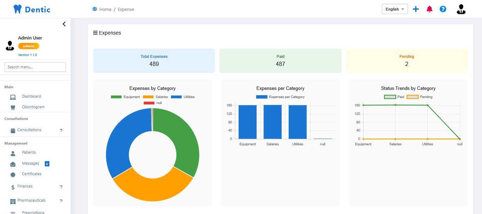This screenshot has height=214, width=482.
Task: Click the Search menu input field
Action: click(35, 67)
